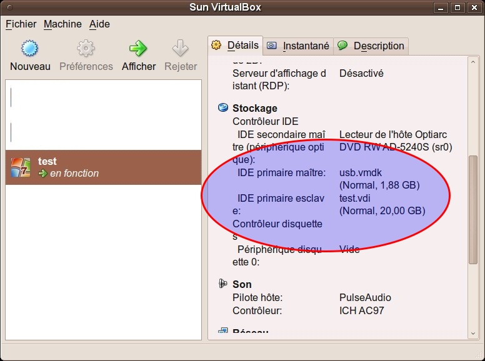Click the Stockage disk icon
The height and width of the screenshot is (361, 485).
(223, 108)
